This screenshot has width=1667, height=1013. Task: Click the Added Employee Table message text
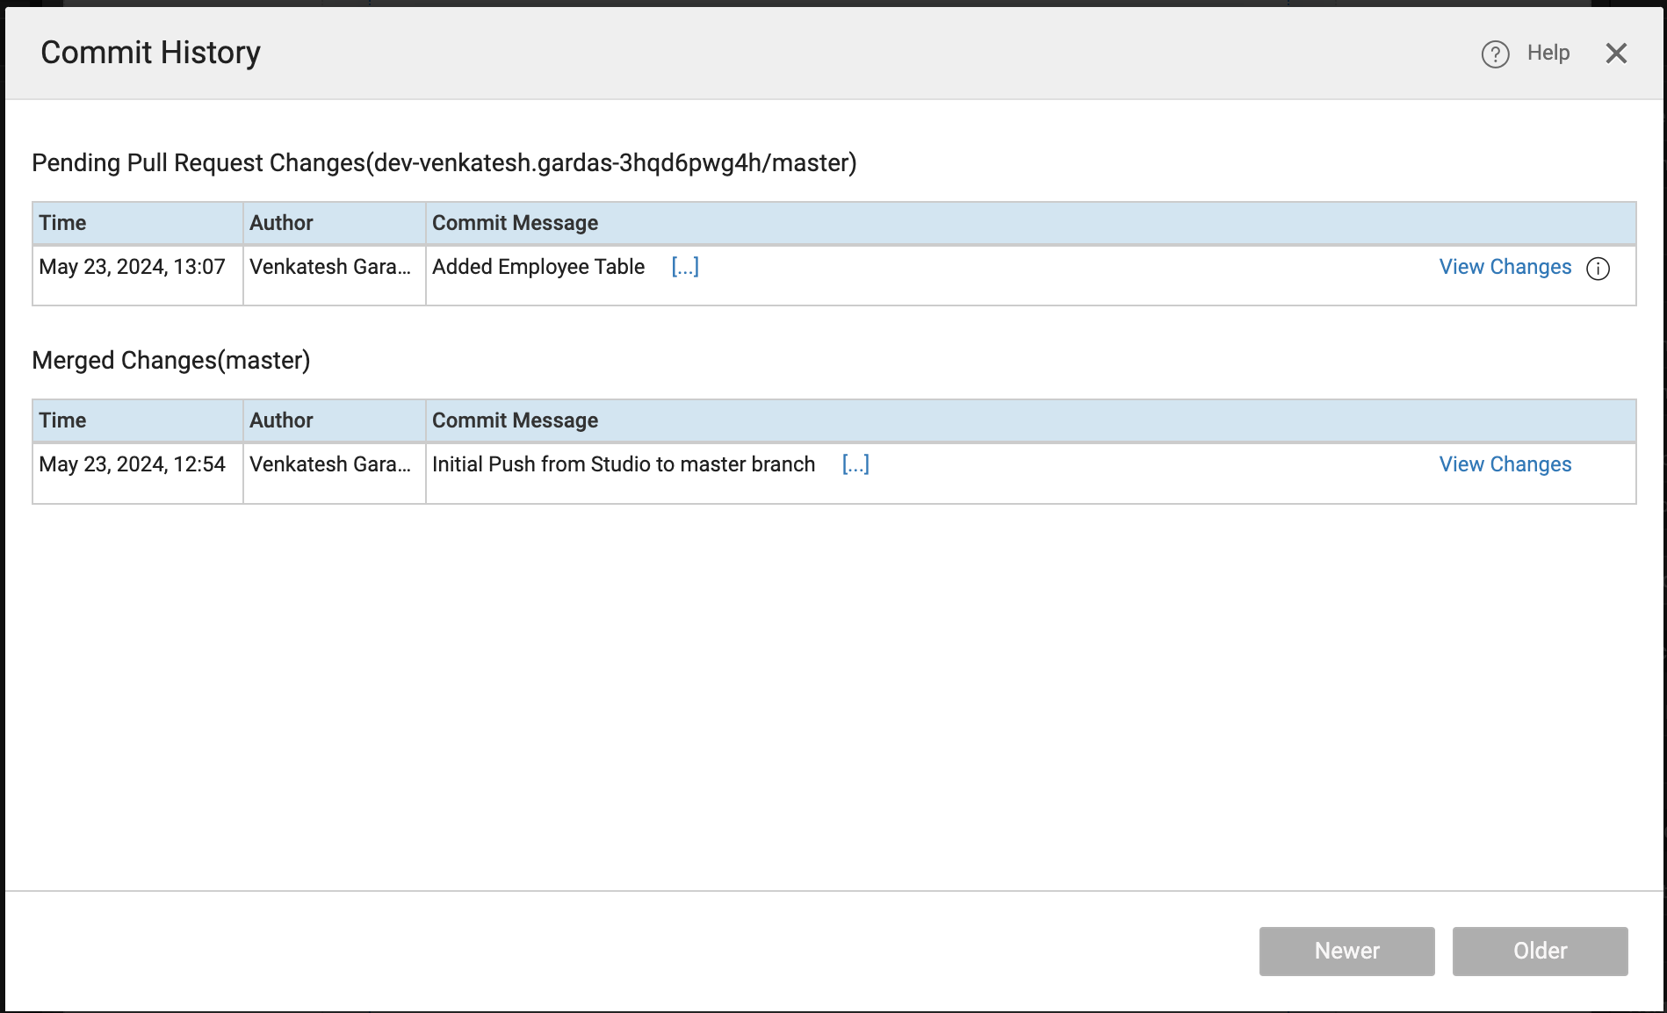[x=538, y=267]
